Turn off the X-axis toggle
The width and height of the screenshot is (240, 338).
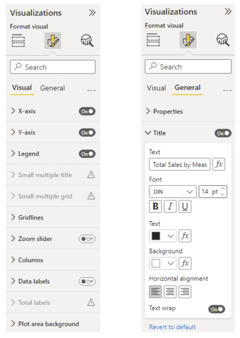[x=87, y=111]
